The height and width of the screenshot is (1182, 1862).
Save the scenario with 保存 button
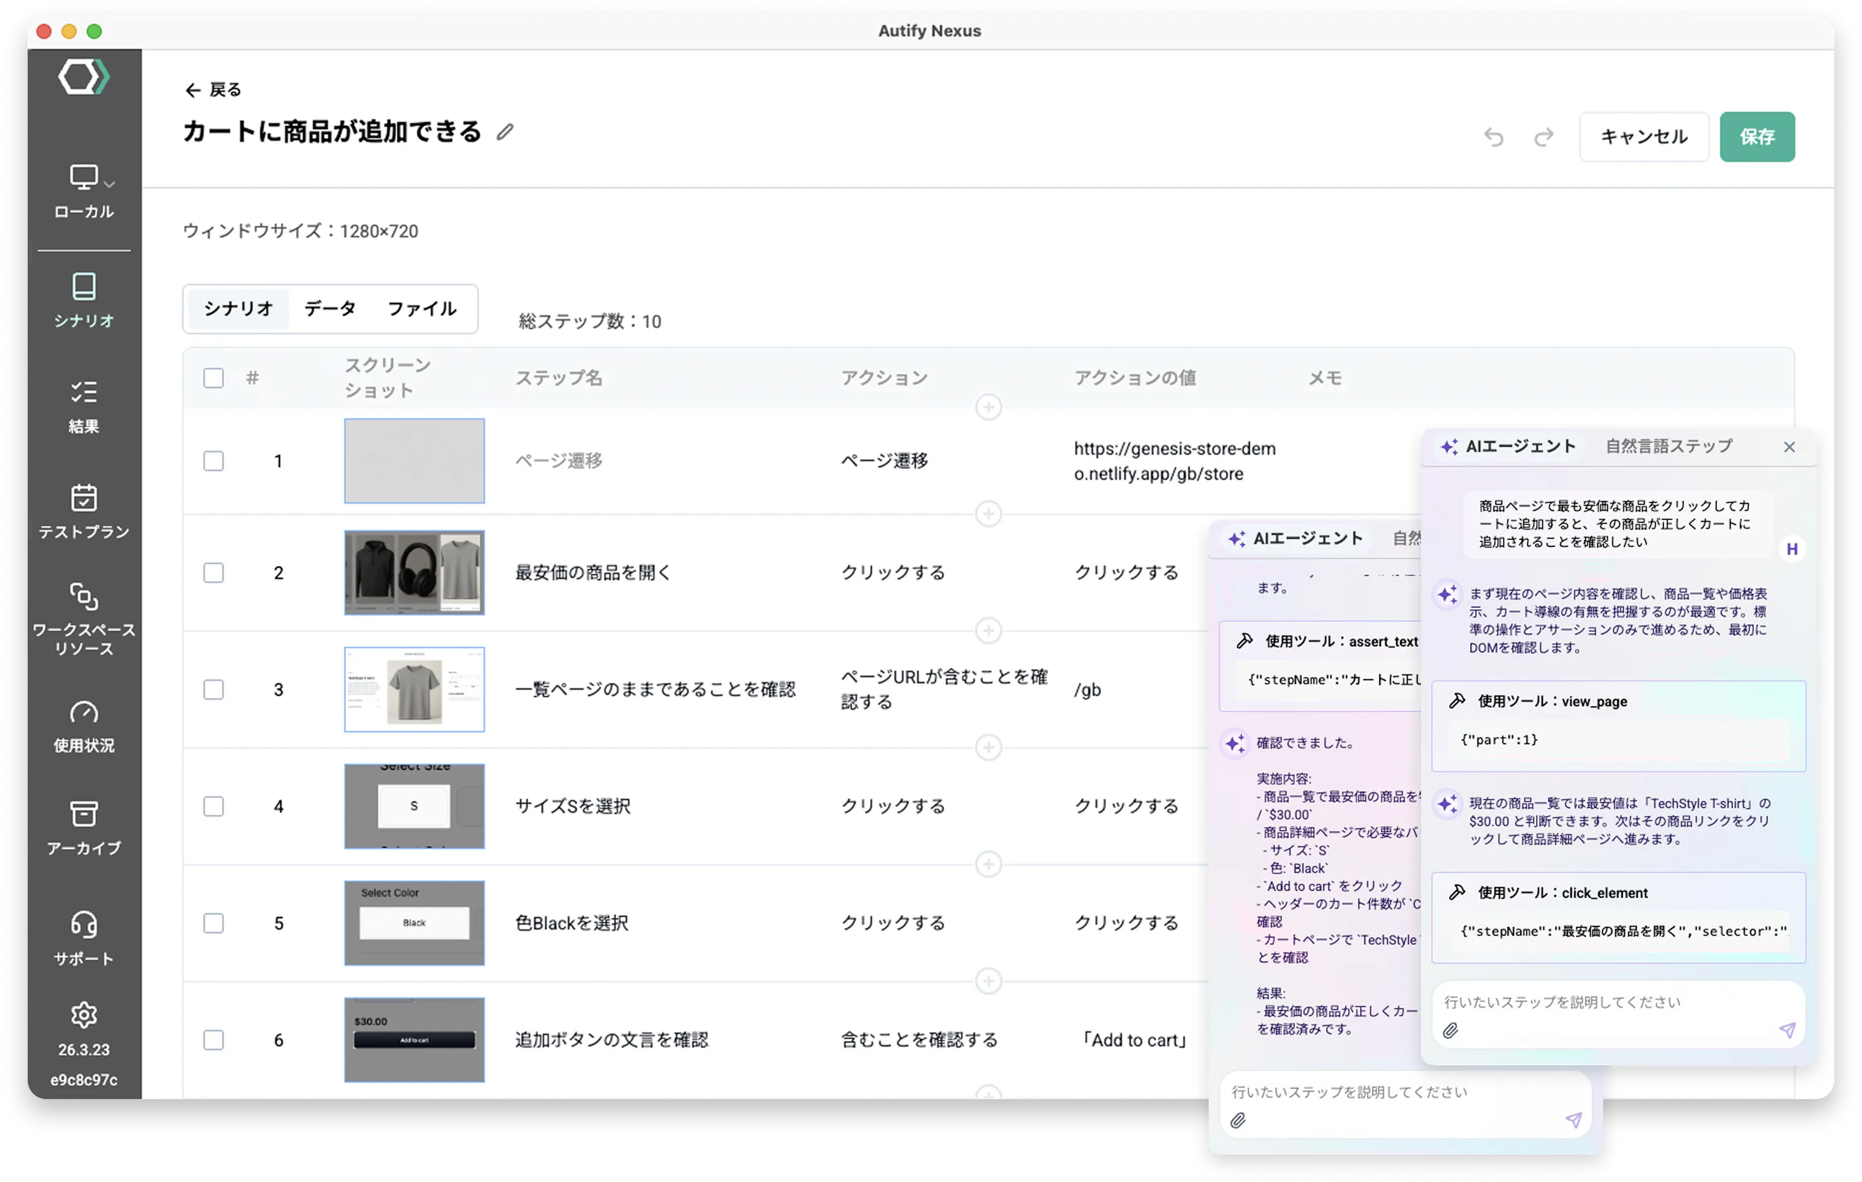1758,137
